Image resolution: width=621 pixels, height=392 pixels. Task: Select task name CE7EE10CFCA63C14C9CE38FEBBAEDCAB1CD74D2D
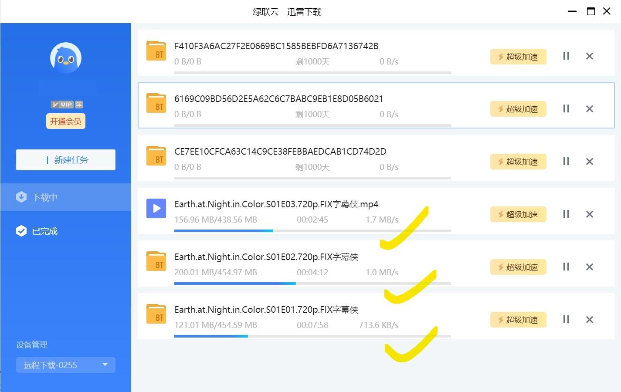280,152
